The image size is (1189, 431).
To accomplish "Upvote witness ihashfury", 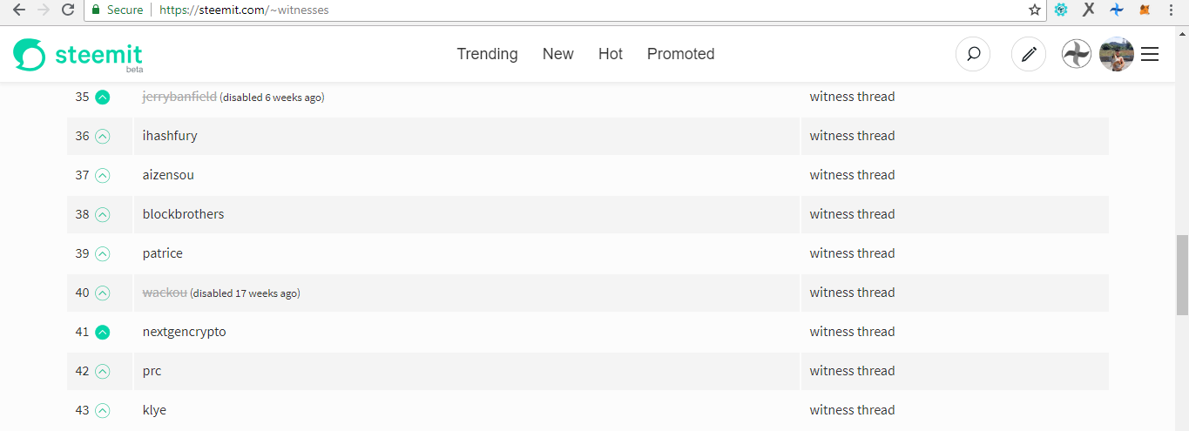I will click(102, 137).
